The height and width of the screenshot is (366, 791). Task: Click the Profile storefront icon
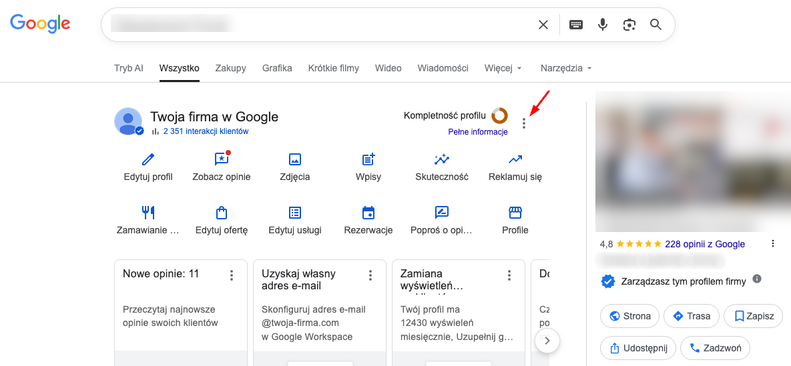tap(515, 213)
